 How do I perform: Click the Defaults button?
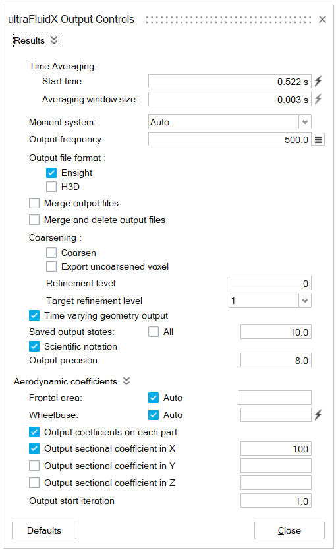click(44, 530)
